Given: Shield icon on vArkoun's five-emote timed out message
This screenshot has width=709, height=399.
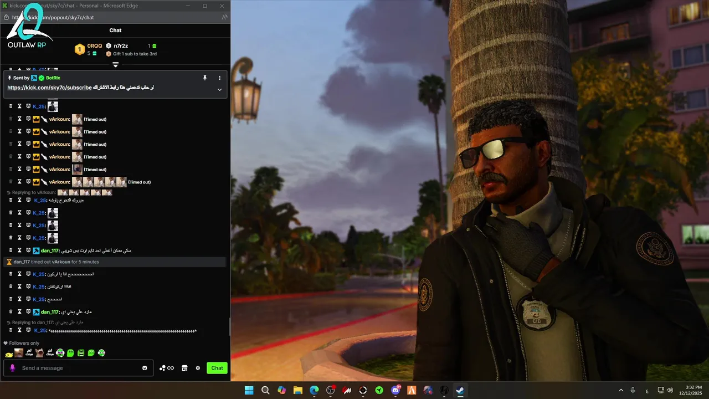Looking at the screenshot, I should click(x=28, y=182).
